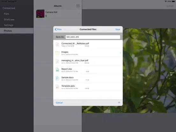The image size is (176, 132).
Task: Select Connected_M..._RelNotes.pdf file name
Action: point(75,43)
